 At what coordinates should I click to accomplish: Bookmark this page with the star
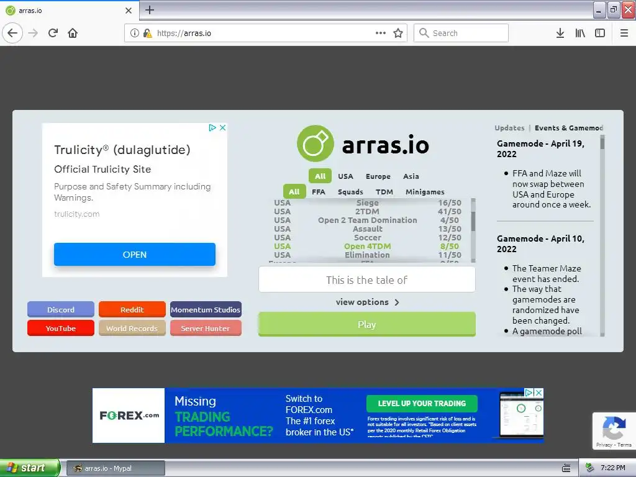398,33
